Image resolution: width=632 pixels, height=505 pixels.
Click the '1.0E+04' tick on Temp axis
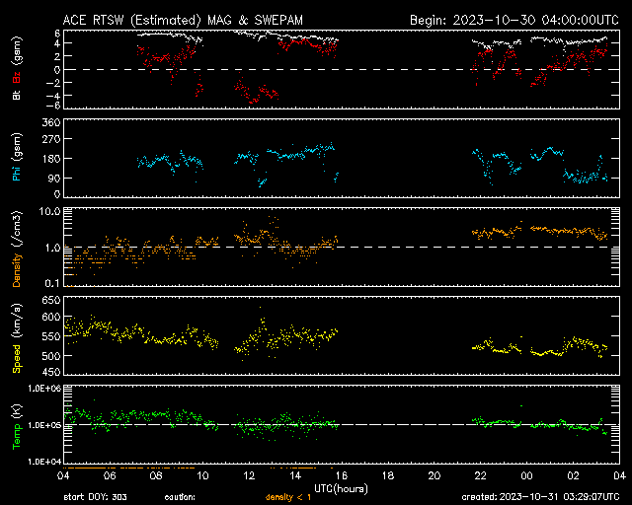(44, 462)
